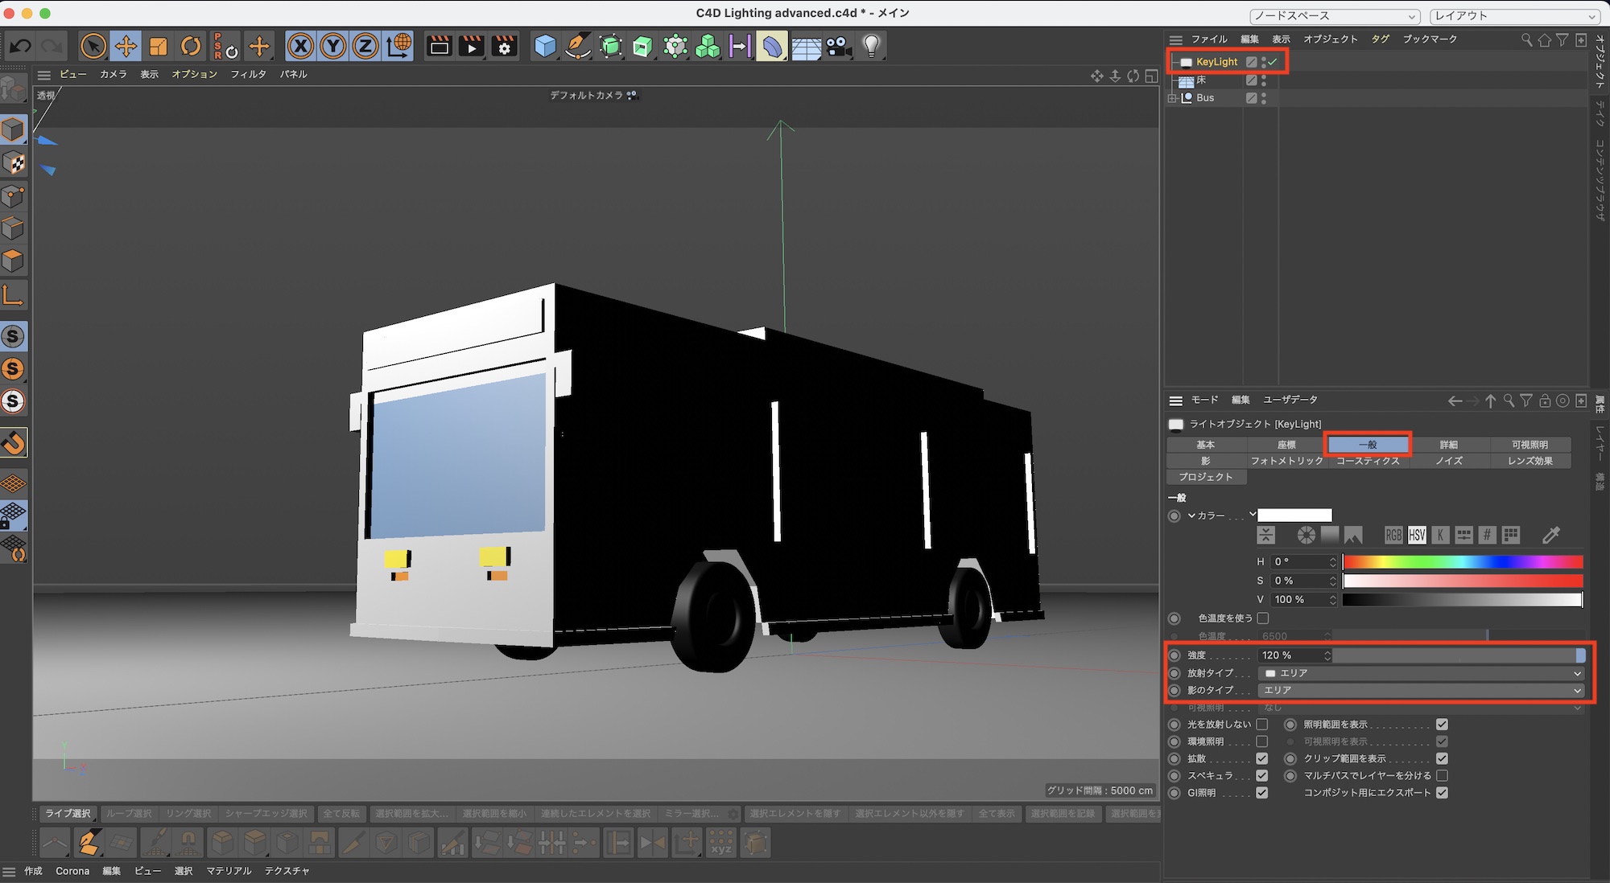Click the camera icon in the toolbar

[x=838, y=47]
